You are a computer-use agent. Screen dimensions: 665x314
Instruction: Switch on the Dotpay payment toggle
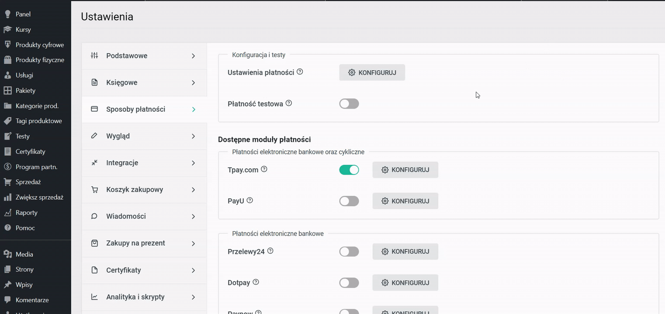(x=349, y=283)
